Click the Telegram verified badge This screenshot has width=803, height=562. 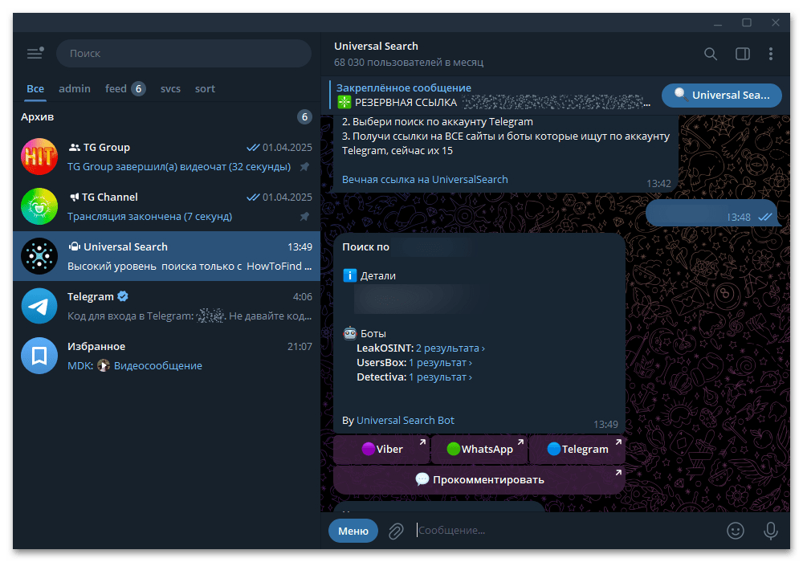click(x=123, y=295)
